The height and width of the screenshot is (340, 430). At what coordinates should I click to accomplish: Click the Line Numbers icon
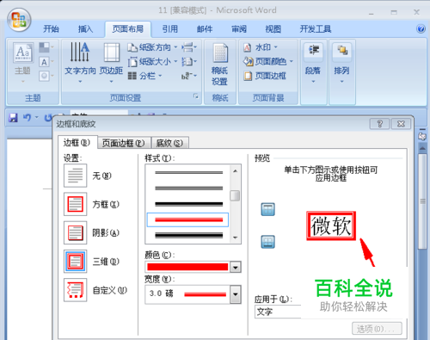point(189,61)
